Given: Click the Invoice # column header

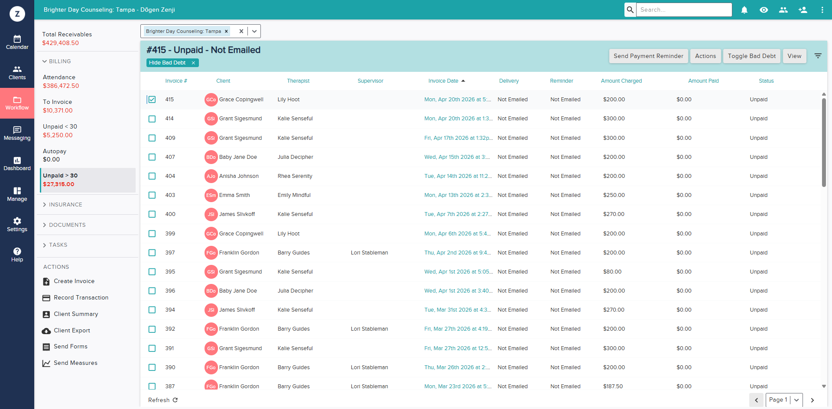Looking at the screenshot, I should point(176,81).
